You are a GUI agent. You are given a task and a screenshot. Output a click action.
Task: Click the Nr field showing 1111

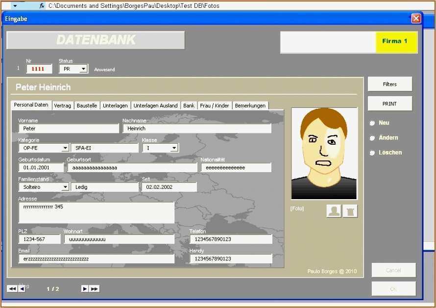39,69
